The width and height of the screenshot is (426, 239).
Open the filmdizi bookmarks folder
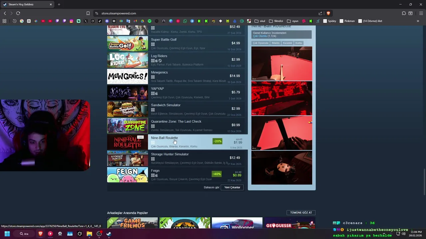click(276, 21)
